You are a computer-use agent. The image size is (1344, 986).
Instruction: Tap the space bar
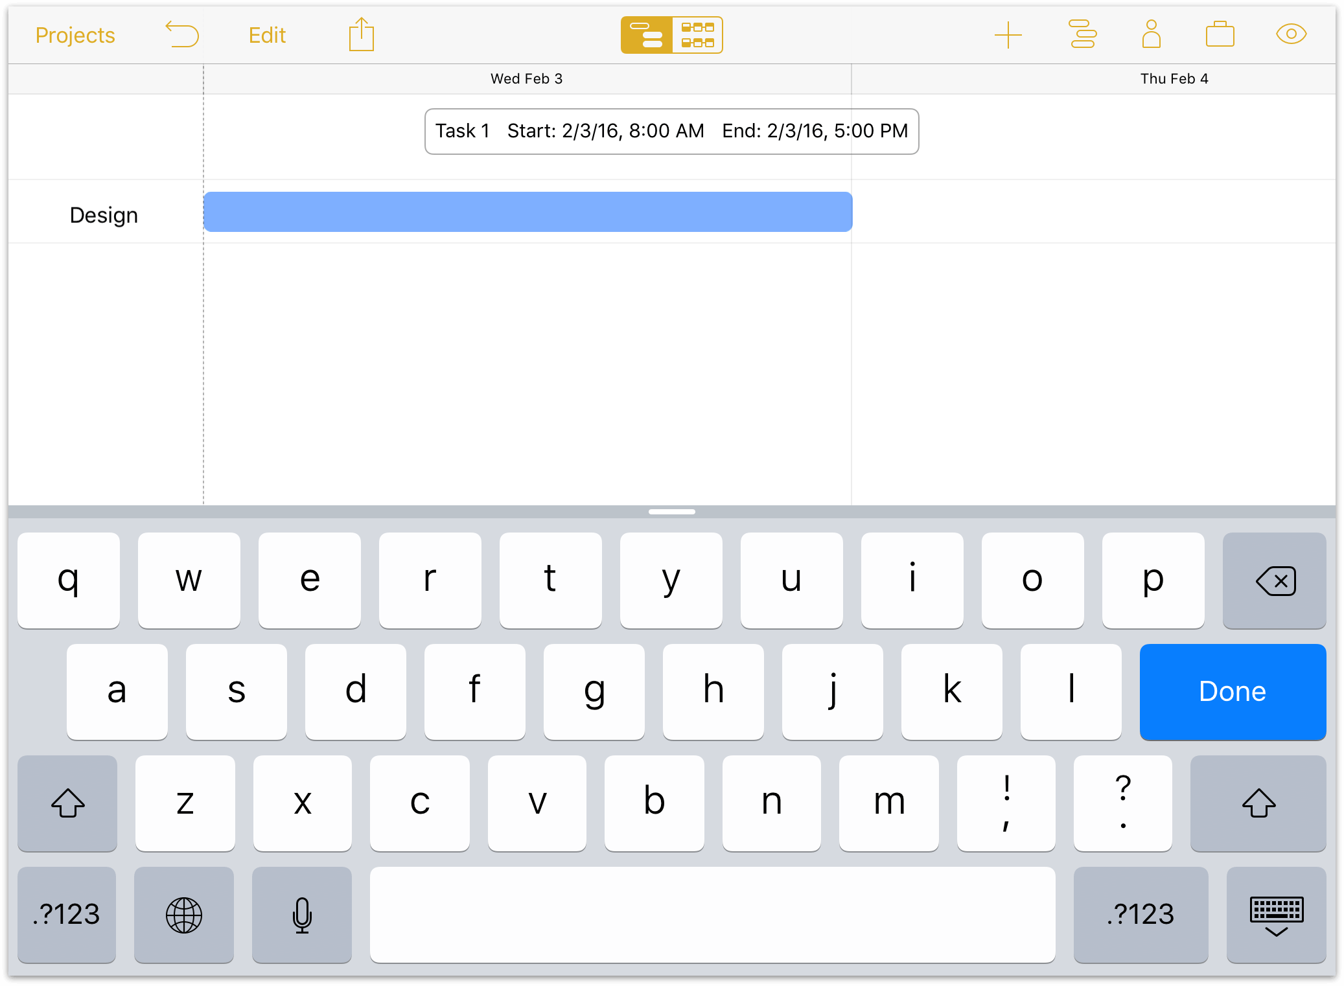(x=712, y=915)
